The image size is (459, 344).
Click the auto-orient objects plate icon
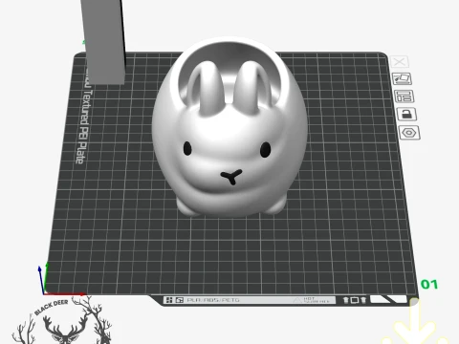point(402,78)
